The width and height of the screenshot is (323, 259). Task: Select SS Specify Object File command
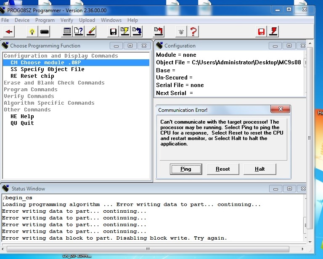point(47,69)
